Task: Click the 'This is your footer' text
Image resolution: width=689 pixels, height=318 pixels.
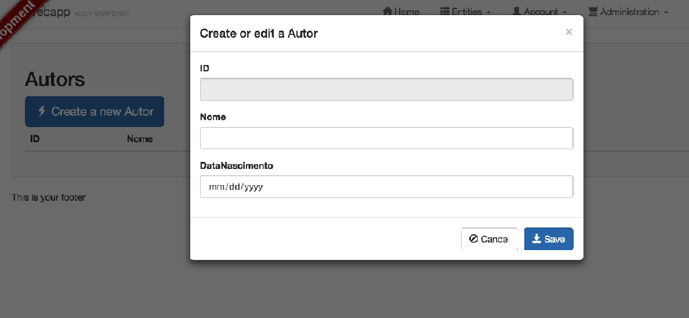Action: [48, 197]
